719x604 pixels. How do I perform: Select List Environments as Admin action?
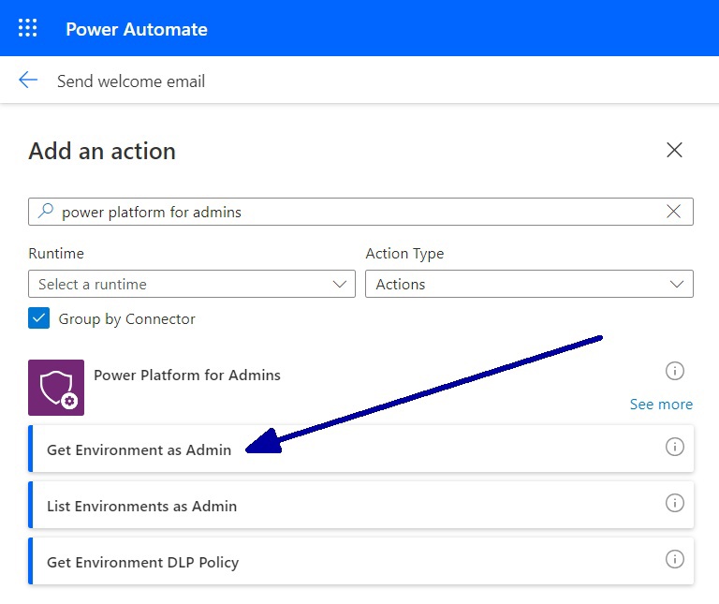pyautogui.click(x=360, y=505)
